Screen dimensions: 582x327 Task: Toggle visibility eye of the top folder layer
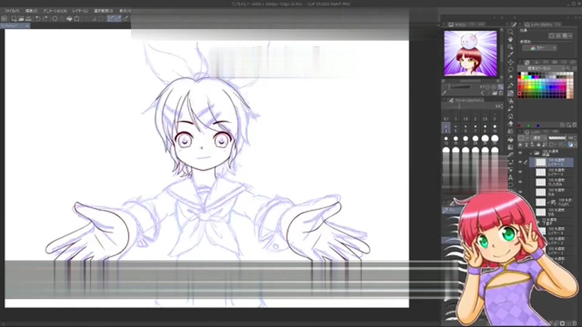tap(520, 153)
